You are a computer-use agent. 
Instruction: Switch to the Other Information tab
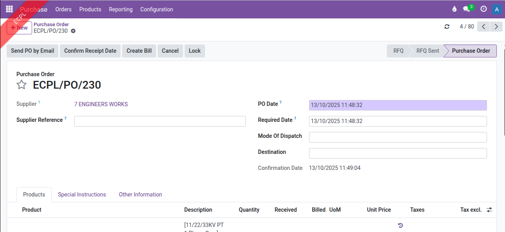pyautogui.click(x=140, y=195)
